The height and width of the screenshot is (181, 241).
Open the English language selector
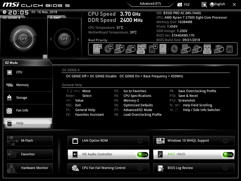pyautogui.click(x=218, y=4)
